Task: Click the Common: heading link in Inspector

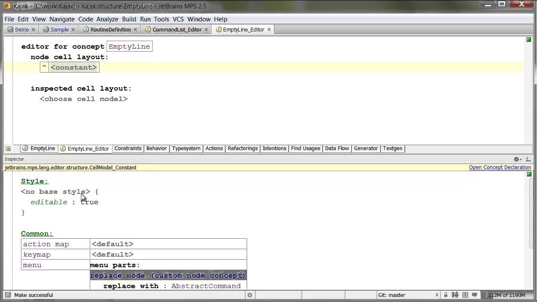Action: pyautogui.click(x=37, y=234)
